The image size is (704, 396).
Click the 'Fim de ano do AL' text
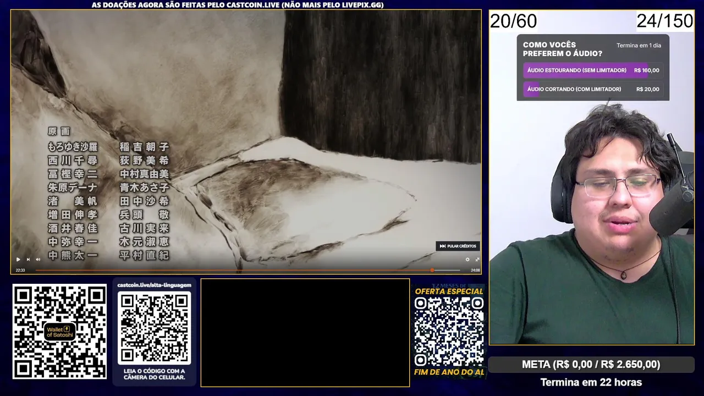pyautogui.click(x=449, y=372)
